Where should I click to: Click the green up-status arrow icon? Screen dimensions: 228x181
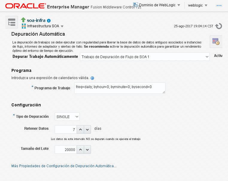(x=23, y=20)
